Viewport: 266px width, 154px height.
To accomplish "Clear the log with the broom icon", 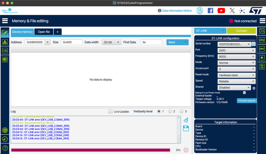I will 186,120.
